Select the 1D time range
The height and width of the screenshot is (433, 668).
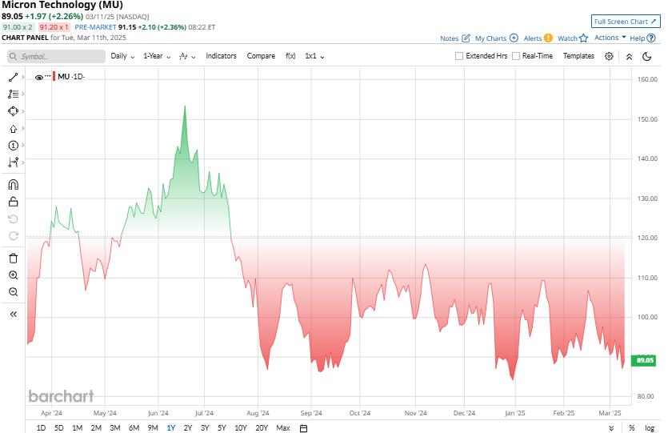pyautogui.click(x=41, y=428)
